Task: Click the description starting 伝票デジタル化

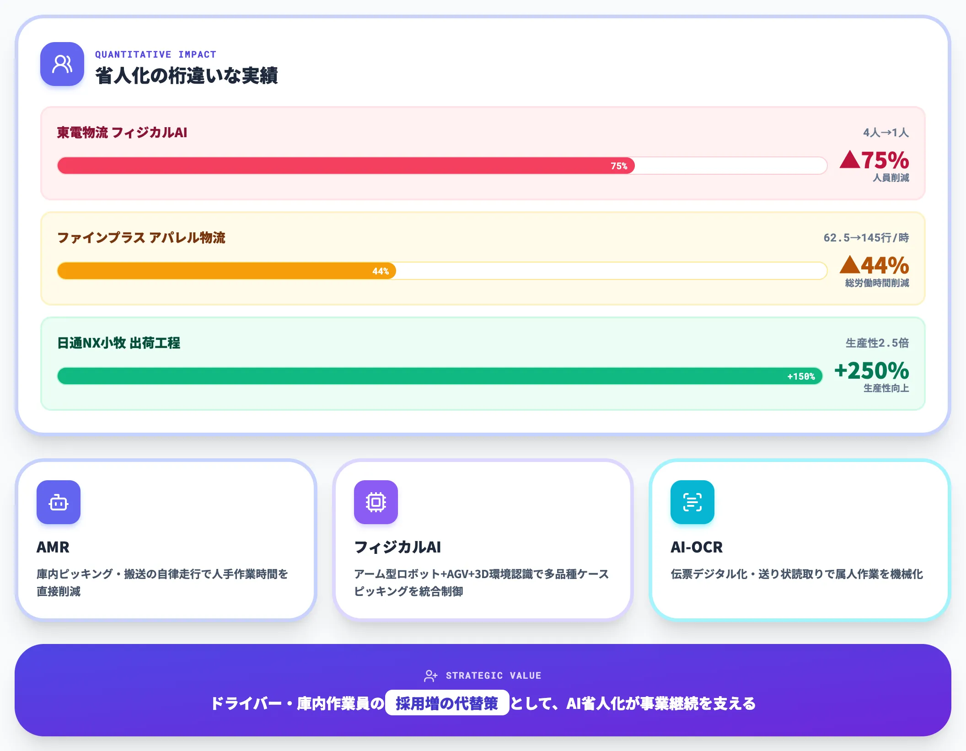Action: (x=797, y=574)
